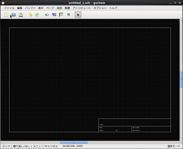183x149 pixels.
Task: Select the Add Component tool icon
Action: tap(47, 15)
